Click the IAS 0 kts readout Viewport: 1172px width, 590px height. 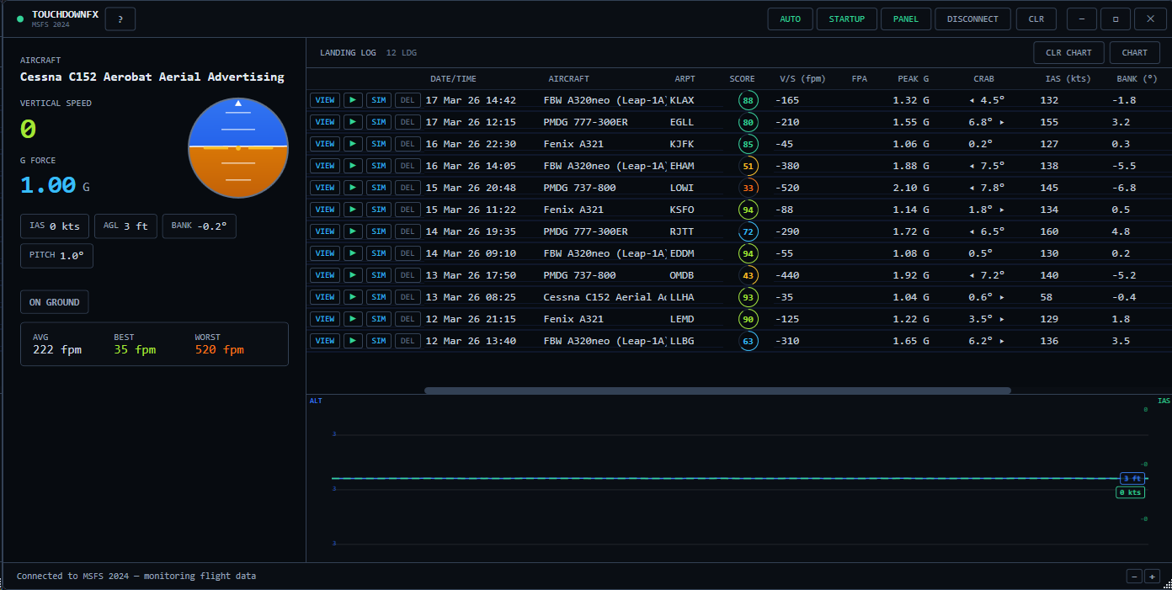55,226
